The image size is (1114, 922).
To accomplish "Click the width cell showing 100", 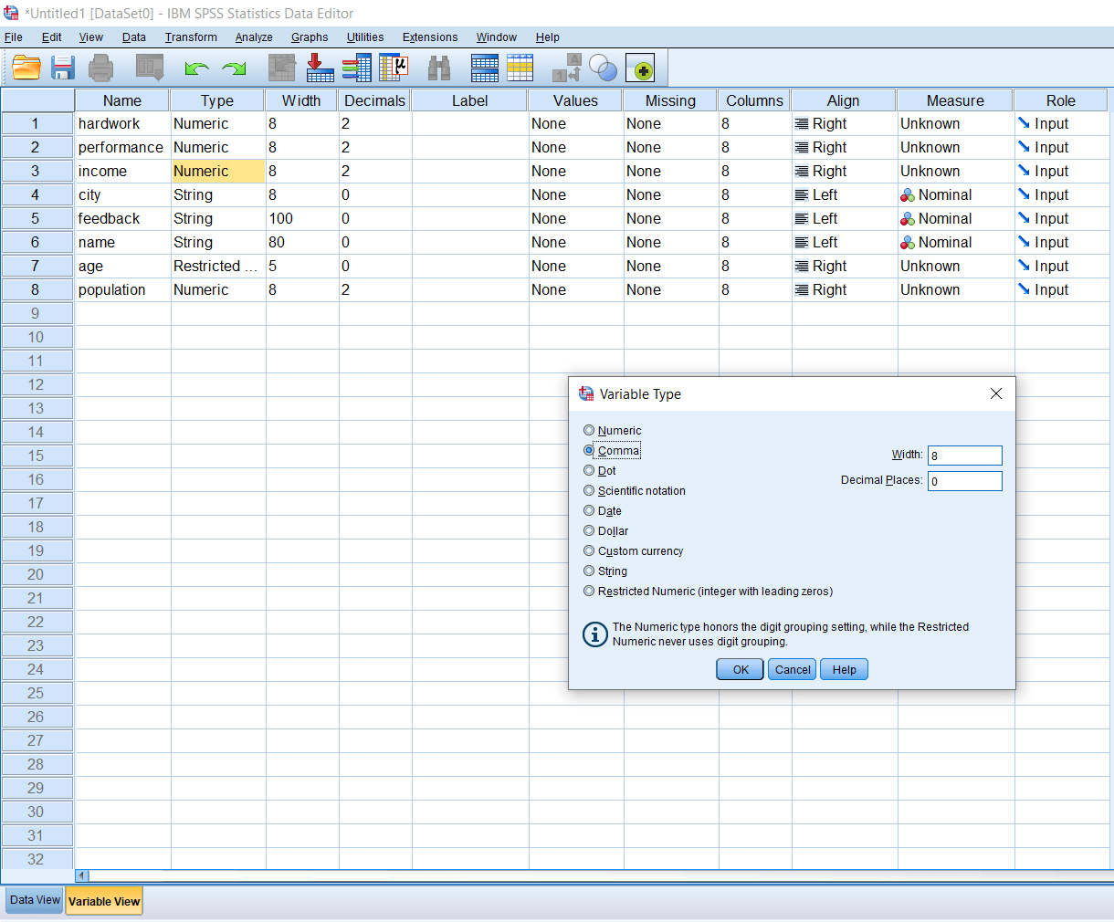I will point(301,218).
